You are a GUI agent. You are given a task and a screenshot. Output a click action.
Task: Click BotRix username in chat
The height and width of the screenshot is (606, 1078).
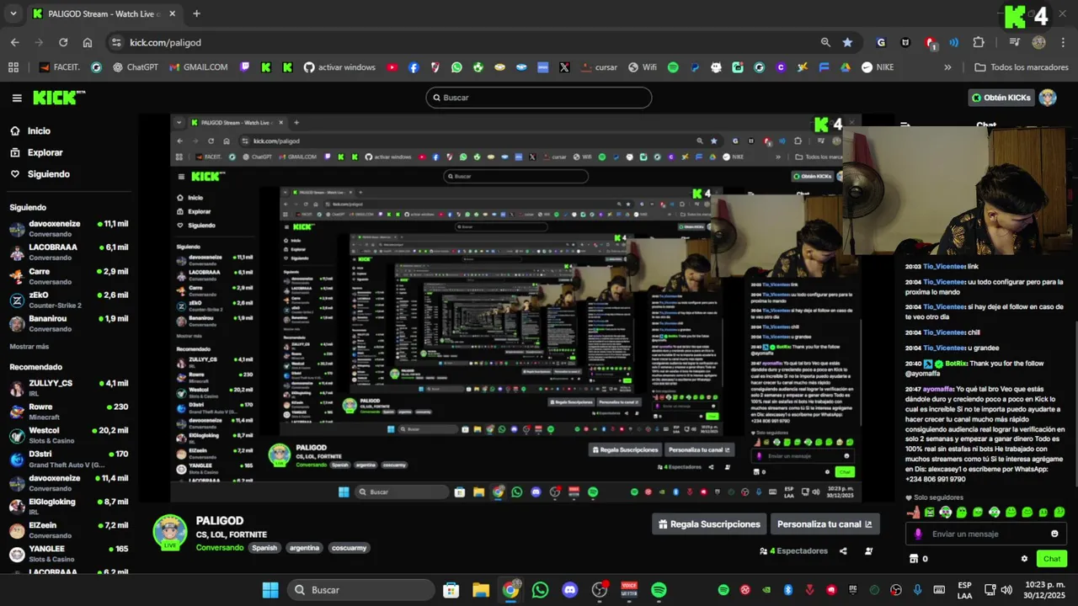(x=955, y=364)
